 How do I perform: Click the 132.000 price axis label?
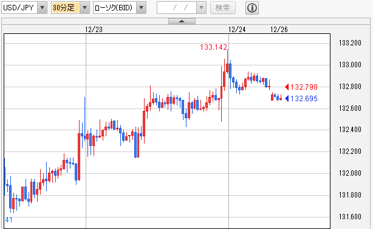coord(350,173)
